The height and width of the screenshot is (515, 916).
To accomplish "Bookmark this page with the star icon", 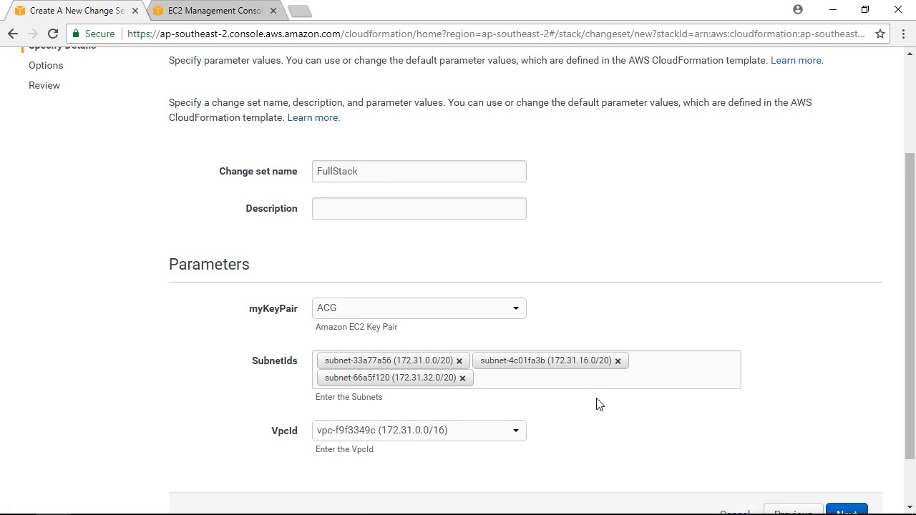I will pos(880,34).
